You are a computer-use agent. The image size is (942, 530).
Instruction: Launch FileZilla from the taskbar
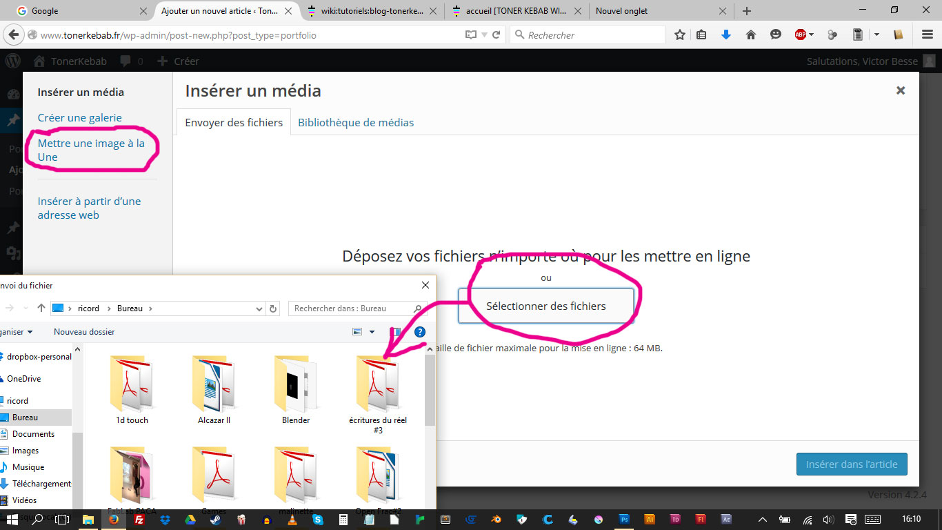[x=139, y=520]
